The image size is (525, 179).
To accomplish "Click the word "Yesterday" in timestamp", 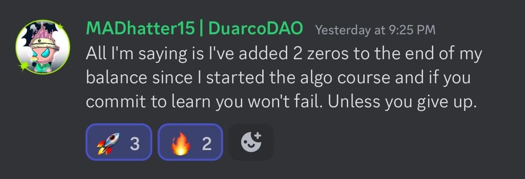I will point(343,30).
